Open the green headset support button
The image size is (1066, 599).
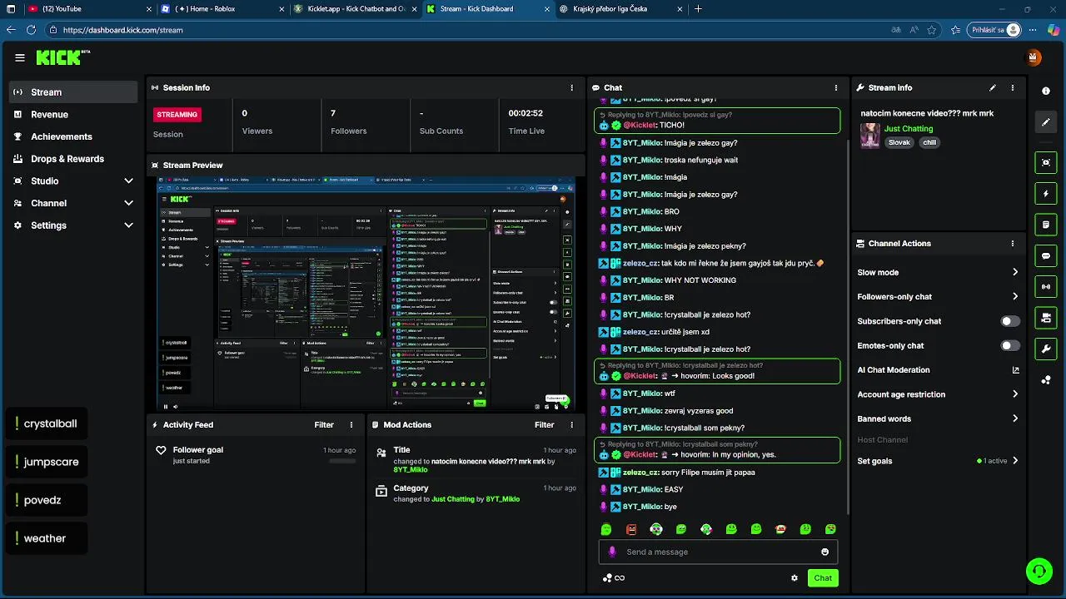pos(1039,571)
